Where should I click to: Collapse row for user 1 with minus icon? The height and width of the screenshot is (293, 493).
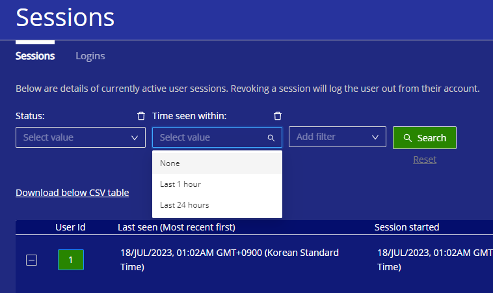(x=31, y=260)
